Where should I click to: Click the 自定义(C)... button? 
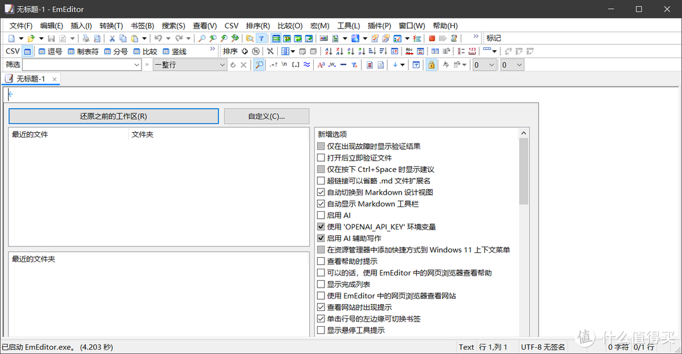[x=266, y=116]
